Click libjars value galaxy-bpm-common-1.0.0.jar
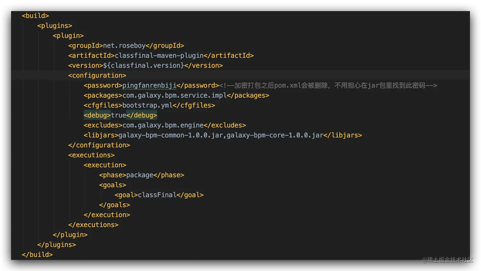The image size is (481, 271). (x=171, y=135)
